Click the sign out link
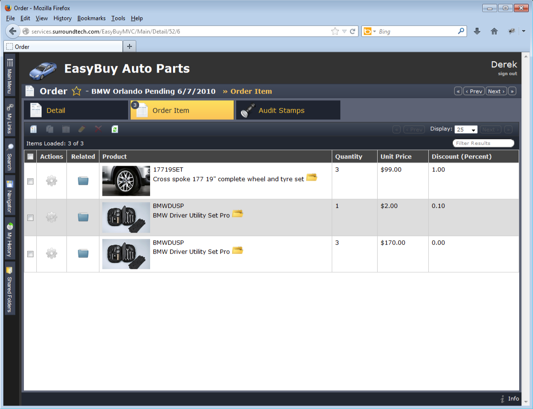533x409 pixels. coord(508,74)
